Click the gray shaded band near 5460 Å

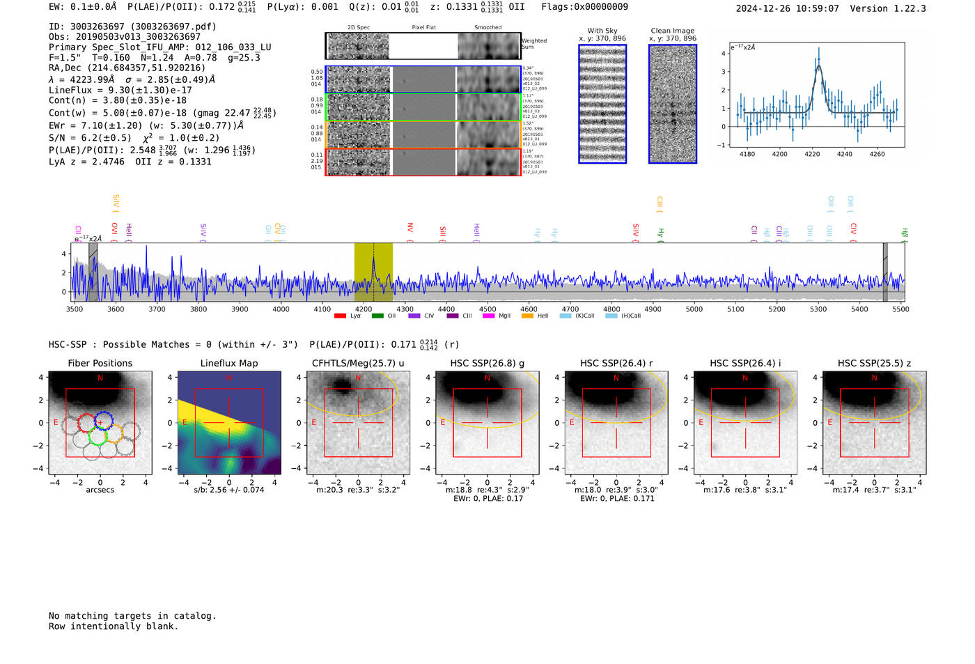coord(885,272)
